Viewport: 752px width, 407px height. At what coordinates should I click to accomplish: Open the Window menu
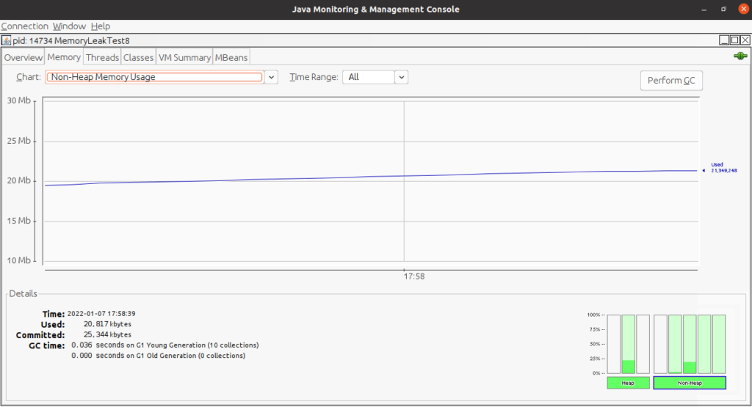(x=69, y=26)
